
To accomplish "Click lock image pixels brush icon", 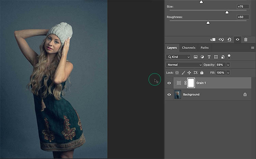I will pos(183,73).
